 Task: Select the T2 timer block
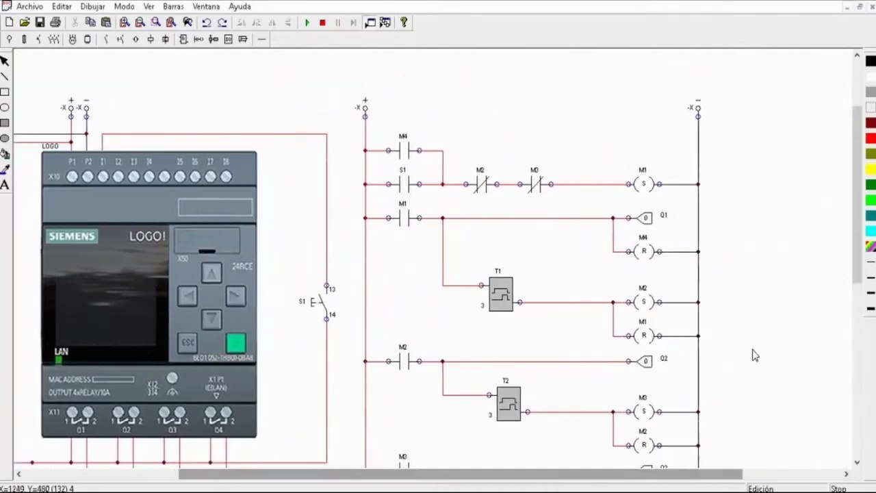pyautogui.click(x=508, y=404)
